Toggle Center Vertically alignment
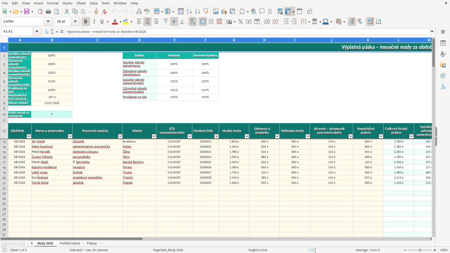The height and width of the screenshot is (253, 450). 174,22
